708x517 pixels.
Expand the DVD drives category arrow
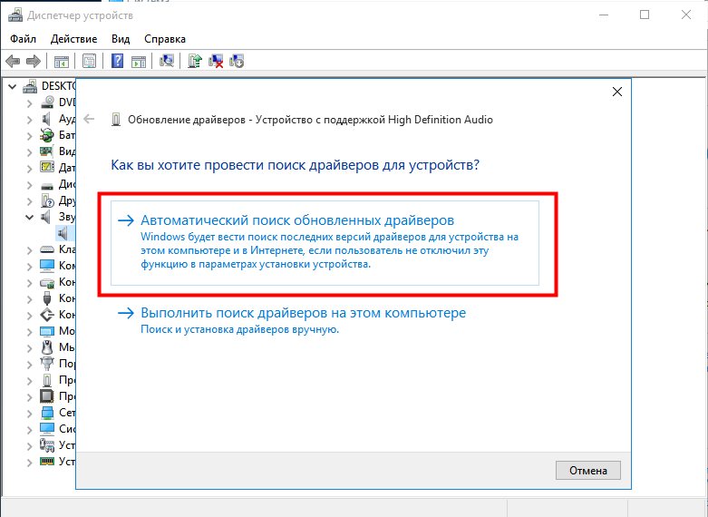tap(30, 103)
